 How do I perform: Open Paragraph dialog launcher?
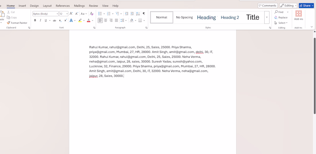[147, 28]
